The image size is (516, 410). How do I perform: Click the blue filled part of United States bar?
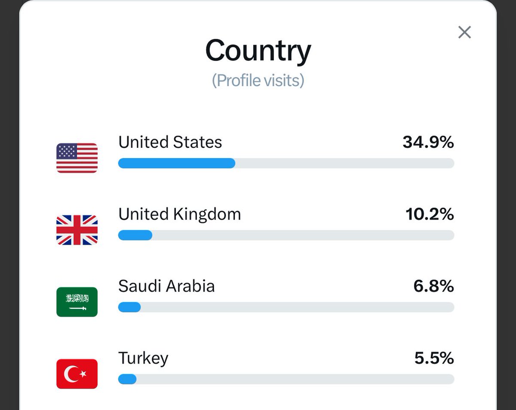177,163
